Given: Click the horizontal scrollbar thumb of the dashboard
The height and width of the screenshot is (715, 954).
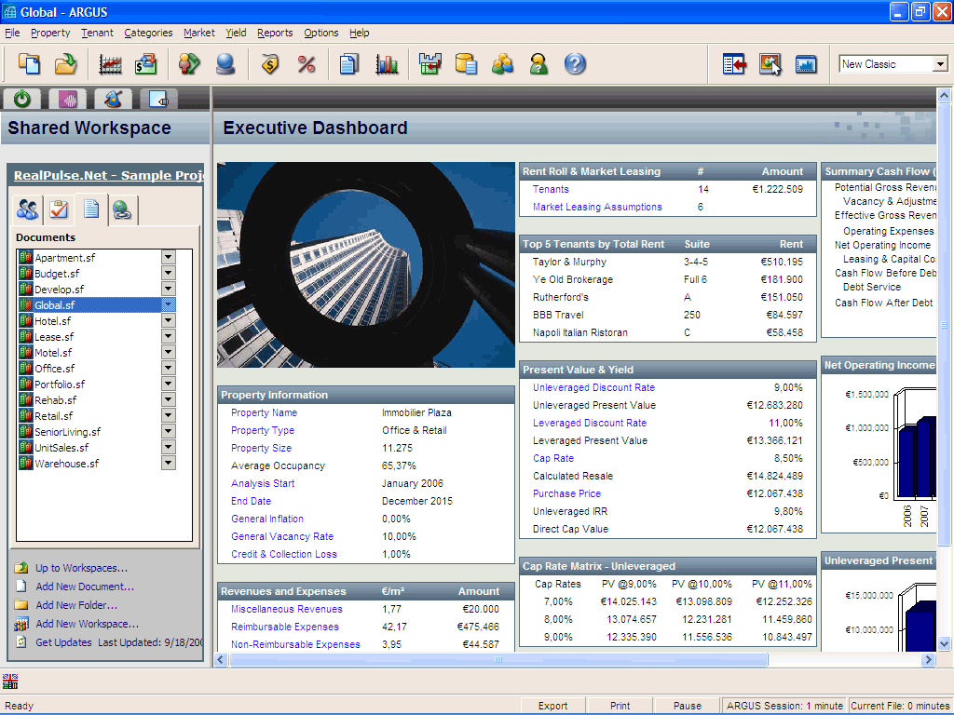Looking at the screenshot, I should pos(498,660).
